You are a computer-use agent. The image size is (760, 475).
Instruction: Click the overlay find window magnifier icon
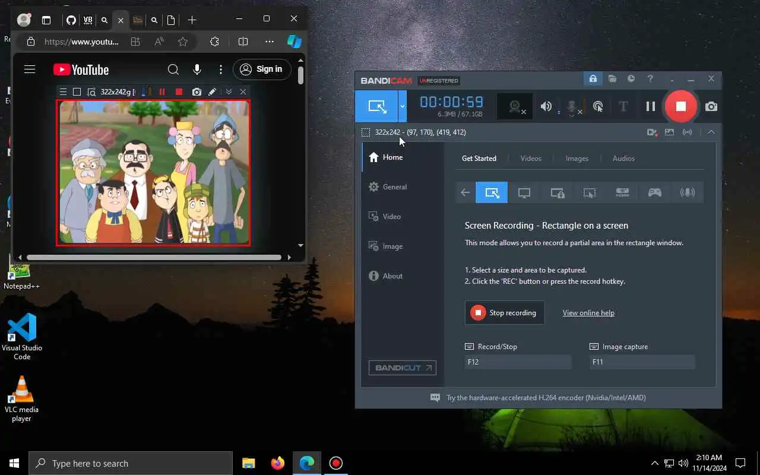point(91,92)
